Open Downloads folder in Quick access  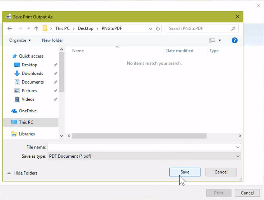(x=32, y=73)
